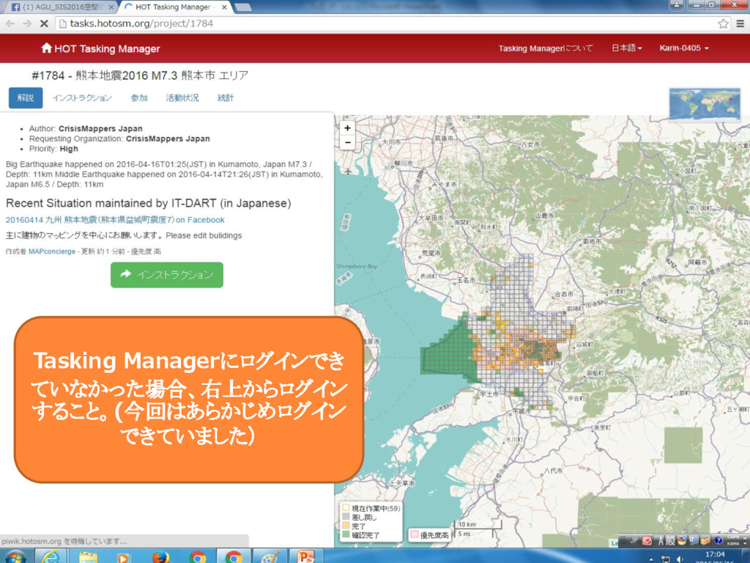750x563 pixels.
Task: Click the world overview map thumbnail
Action: tap(705, 103)
